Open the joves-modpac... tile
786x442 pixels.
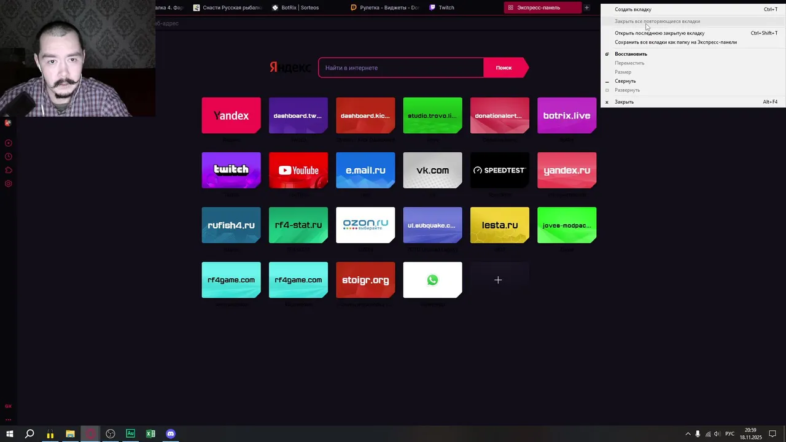point(567,225)
